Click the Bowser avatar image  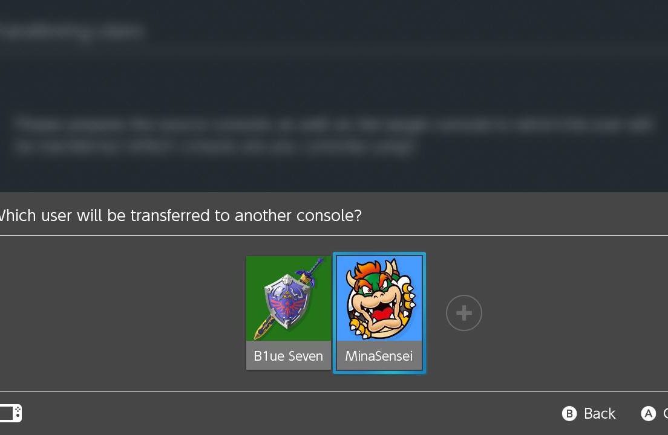pyautogui.click(x=379, y=298)
